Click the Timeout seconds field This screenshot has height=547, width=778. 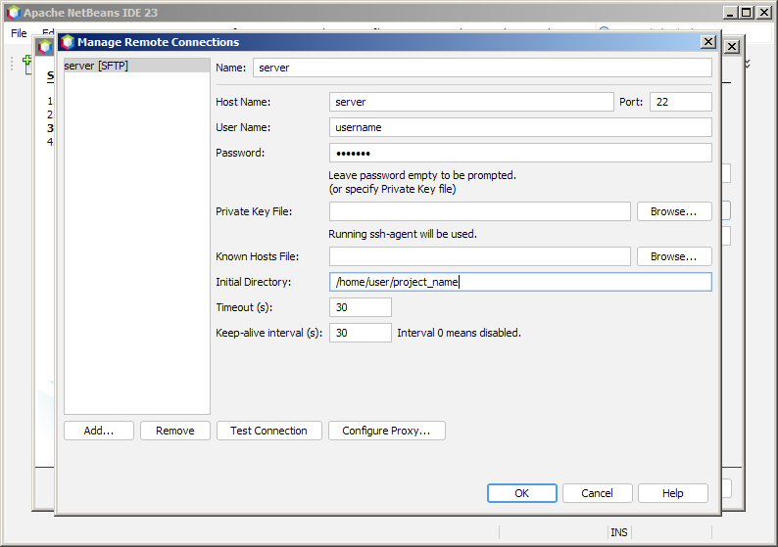[360, 307]
